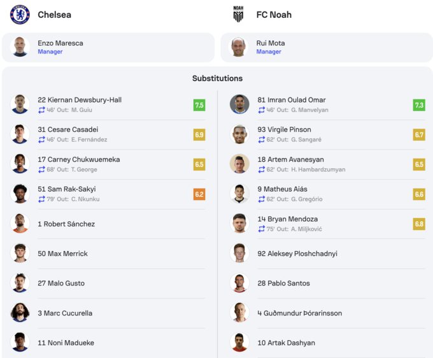
Task: View Robert Sánchez player details
Action: tap(66, 224)
